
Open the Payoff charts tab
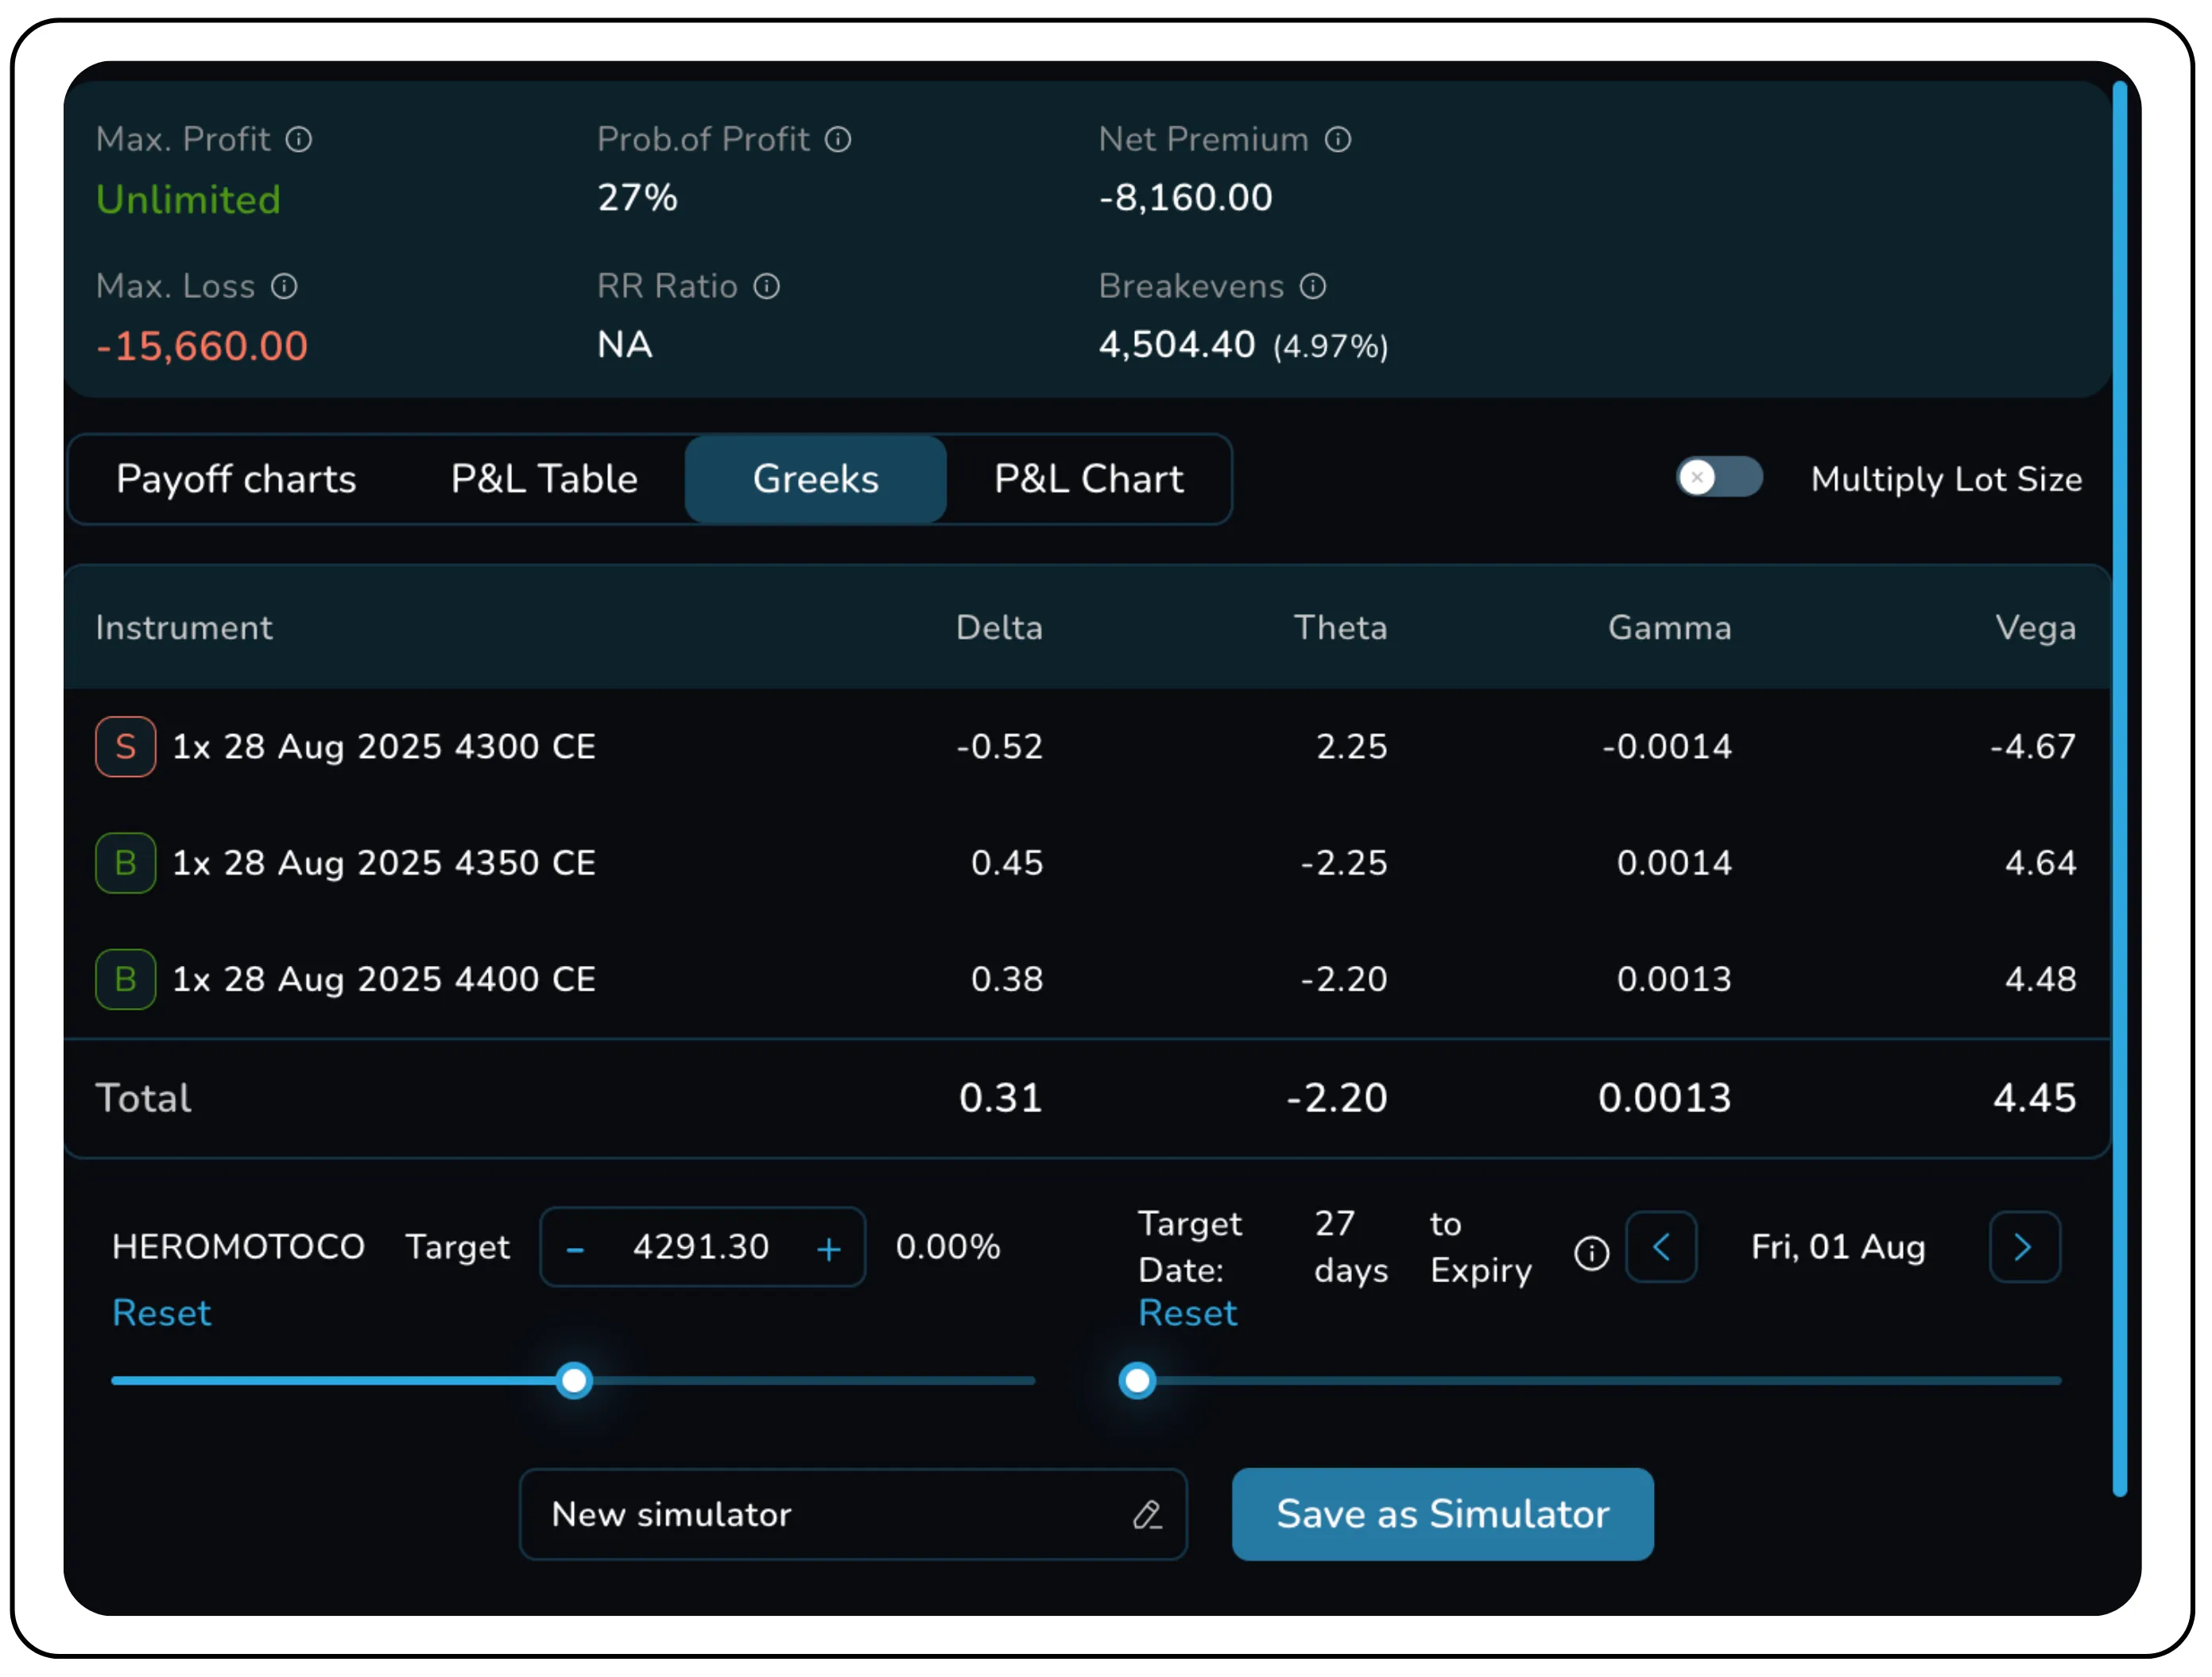[x=236, y=479]
